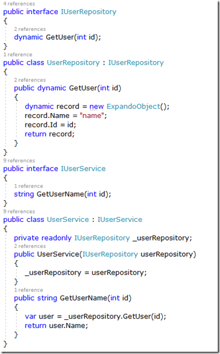220x354 pixels.
Task: Click the ExpandoObject type name
Action: pos(133,106)
